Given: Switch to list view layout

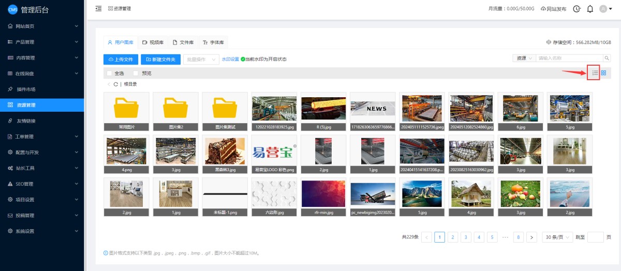Looking at the screenshot, I should click(595, 73).
